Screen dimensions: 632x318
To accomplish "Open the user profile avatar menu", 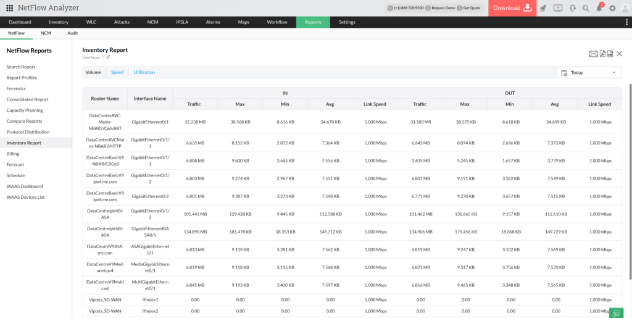I will coord(625,8).
